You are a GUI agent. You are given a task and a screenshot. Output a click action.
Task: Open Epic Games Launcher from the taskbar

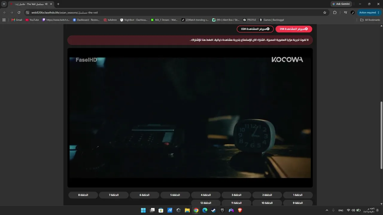[222, 210]
